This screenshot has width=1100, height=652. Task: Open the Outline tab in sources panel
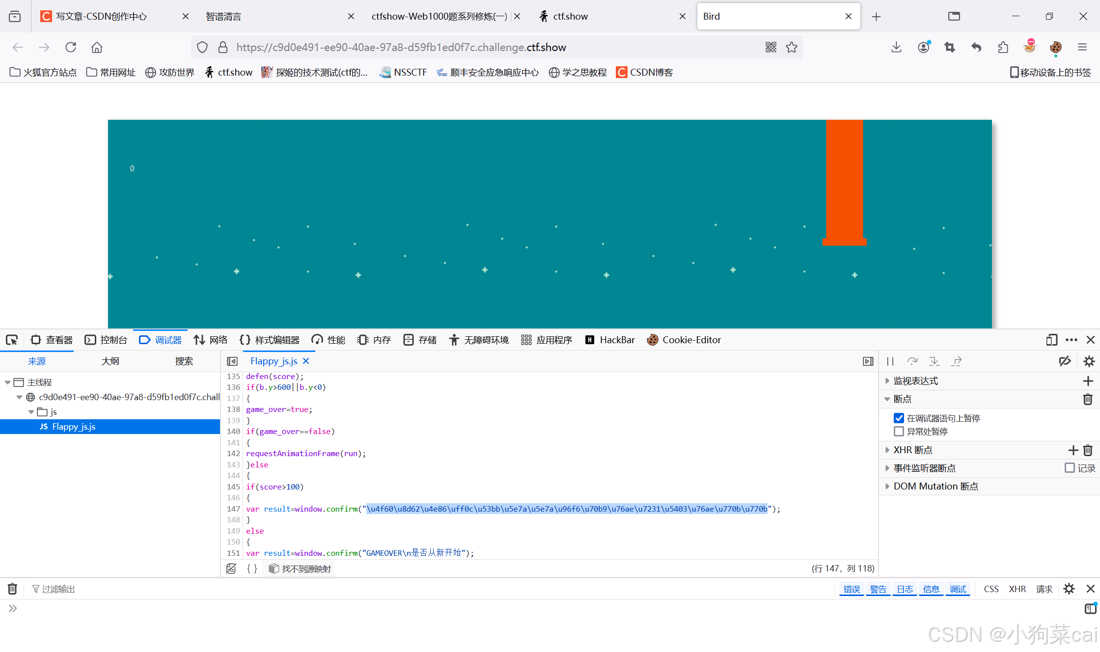(110, 361)
